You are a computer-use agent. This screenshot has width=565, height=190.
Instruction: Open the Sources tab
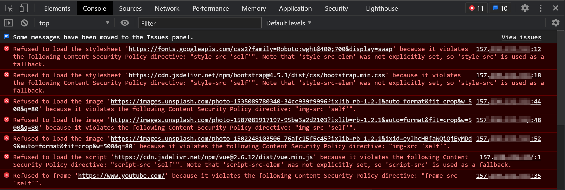coord(130,8)
